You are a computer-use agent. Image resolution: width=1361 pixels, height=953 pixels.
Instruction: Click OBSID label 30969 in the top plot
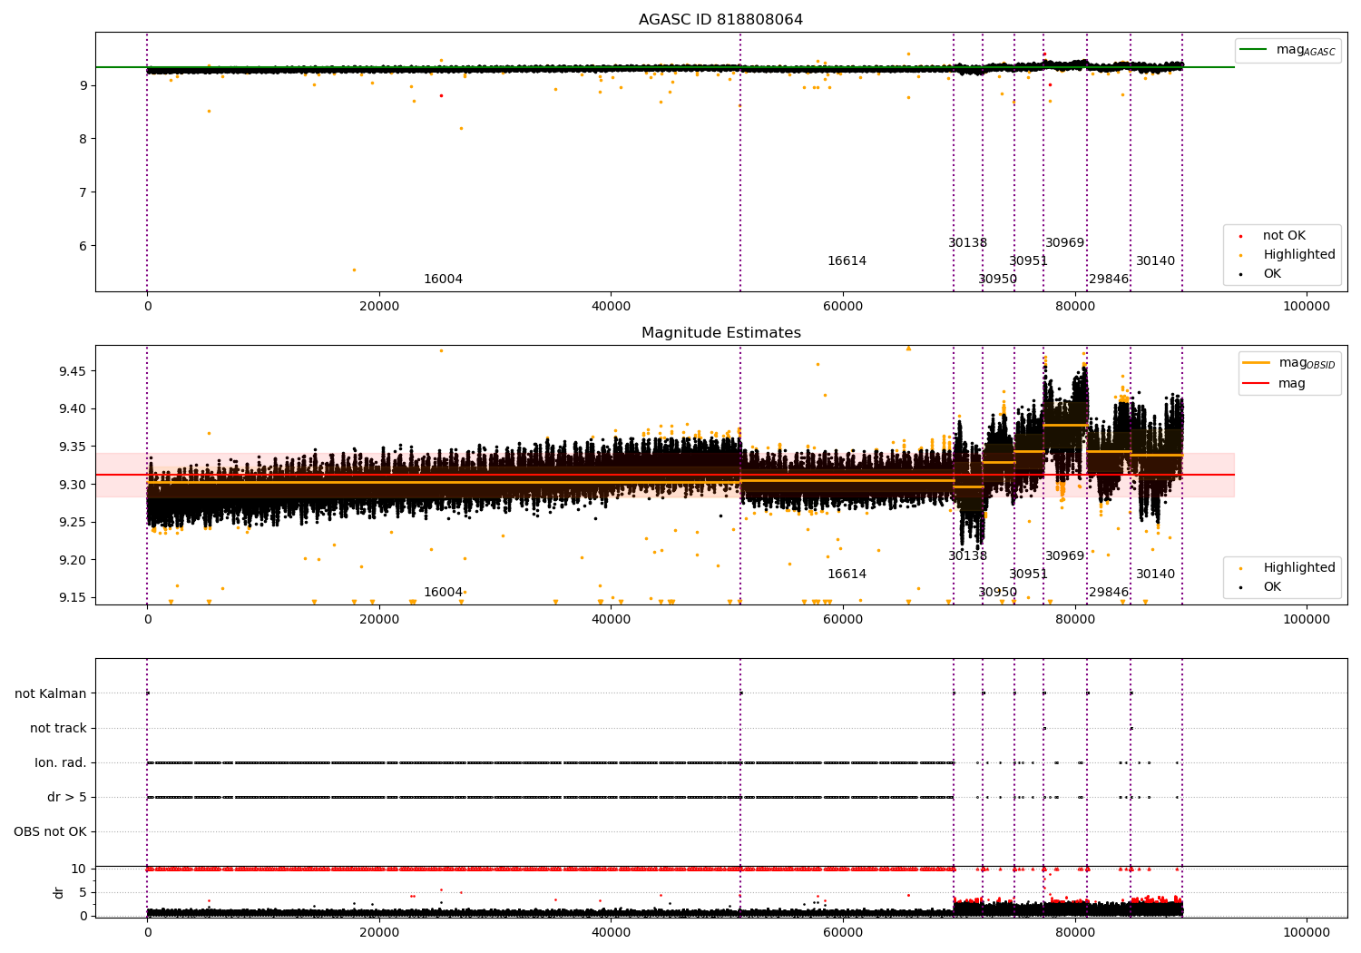1064,243
